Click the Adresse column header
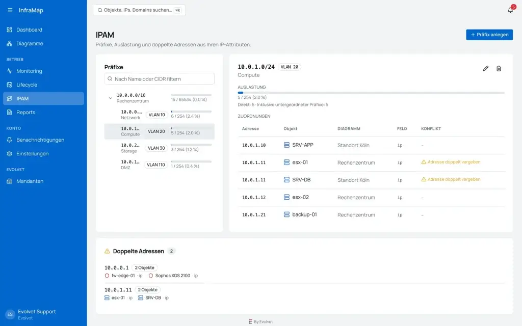 pos(250,129)
